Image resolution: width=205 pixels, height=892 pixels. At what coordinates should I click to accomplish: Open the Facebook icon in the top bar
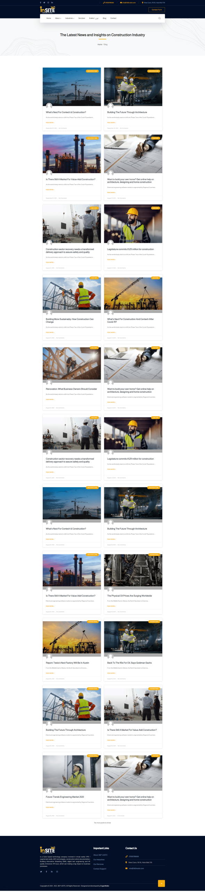pos(40,2)
